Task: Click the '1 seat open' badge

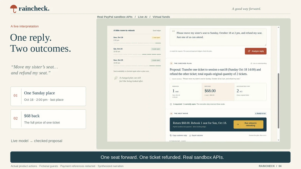Action: coord(156,38)
